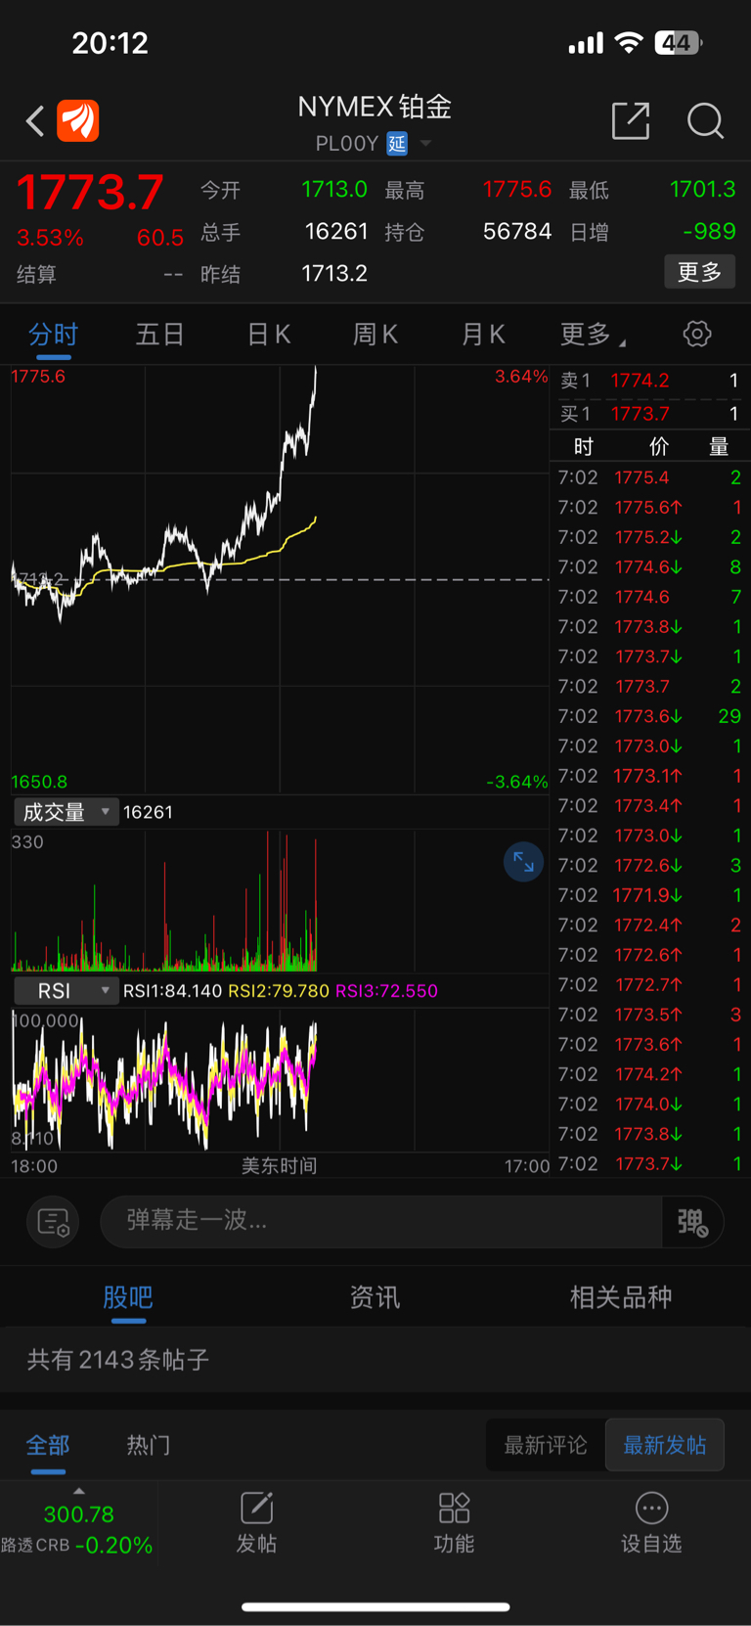
Task: Sort by 最新评论
Action: coord(546,1445)
